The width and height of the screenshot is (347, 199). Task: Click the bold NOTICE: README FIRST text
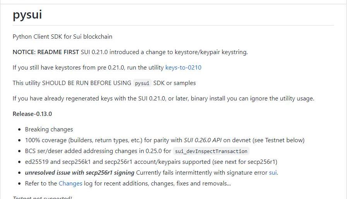coord(46,52)
